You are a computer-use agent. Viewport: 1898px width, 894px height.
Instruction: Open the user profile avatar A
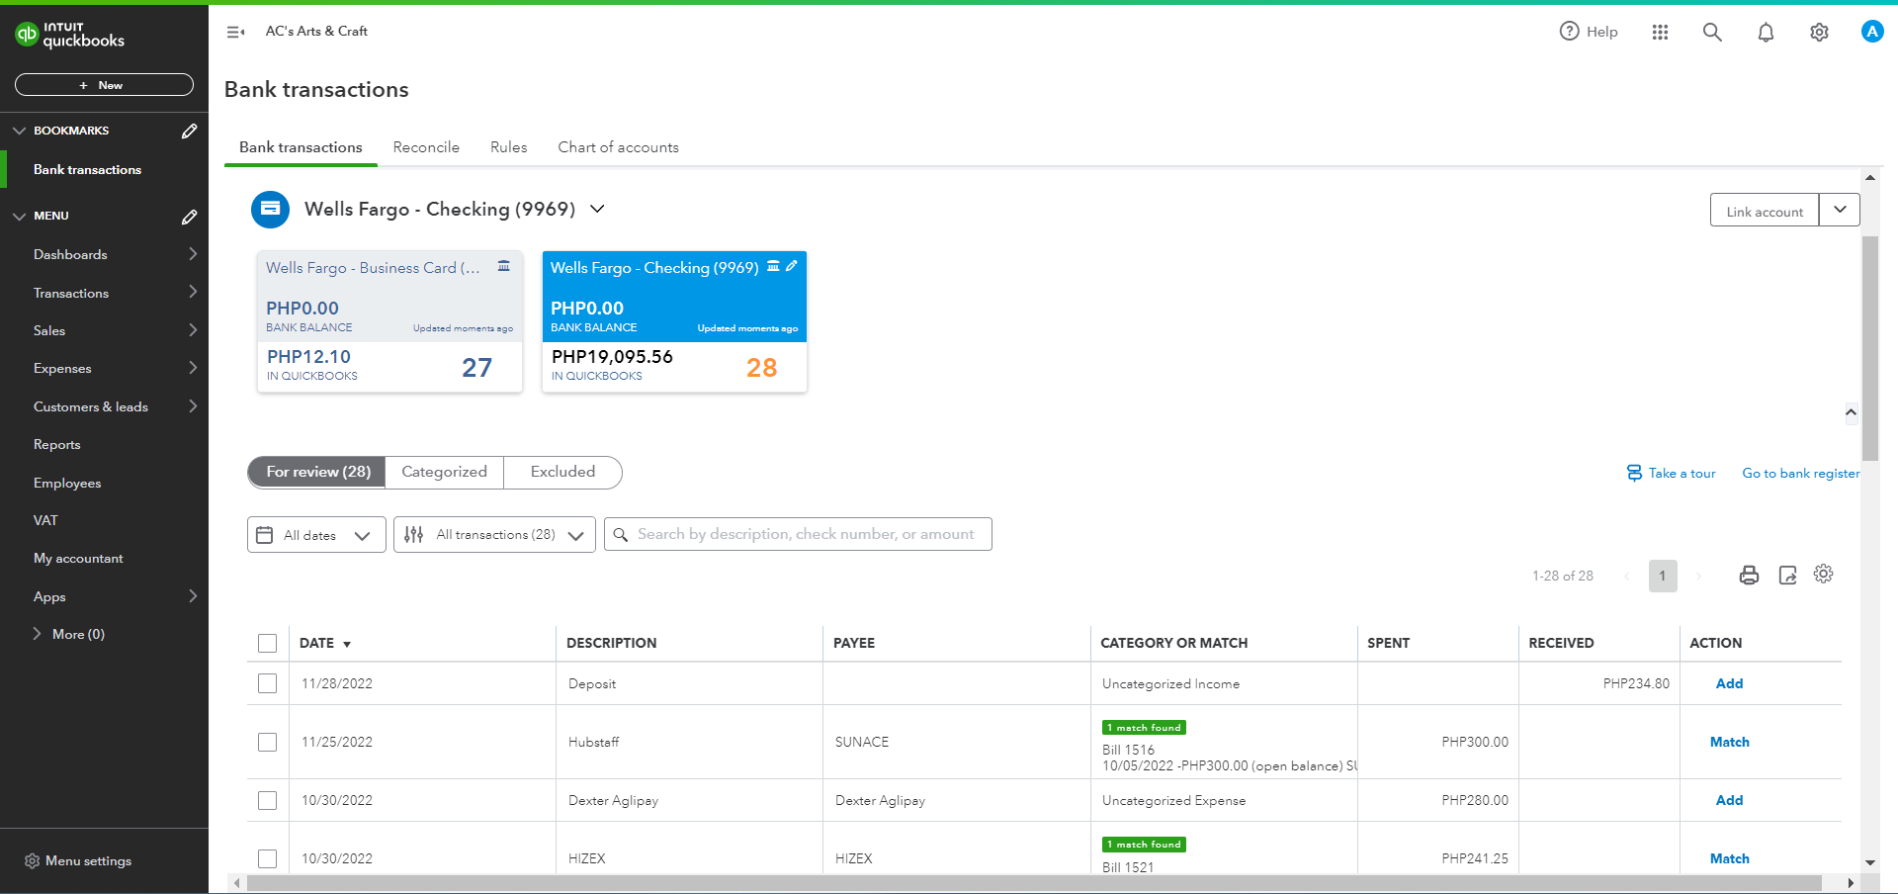(1872, 32)
